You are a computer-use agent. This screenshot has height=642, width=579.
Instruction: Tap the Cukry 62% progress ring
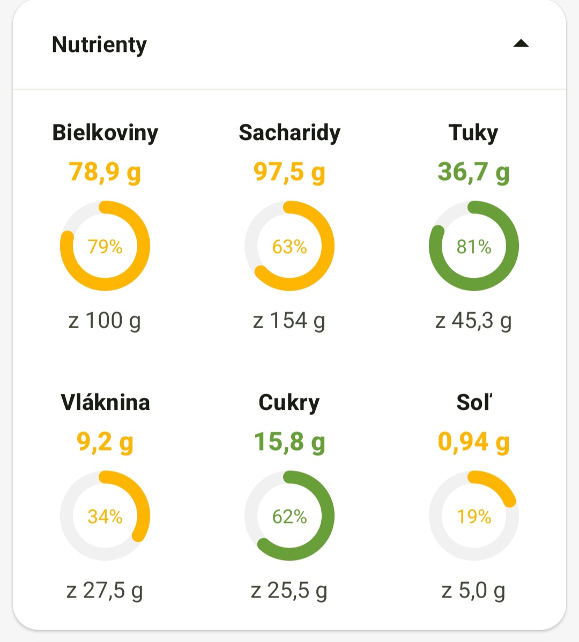coord(289,516)
